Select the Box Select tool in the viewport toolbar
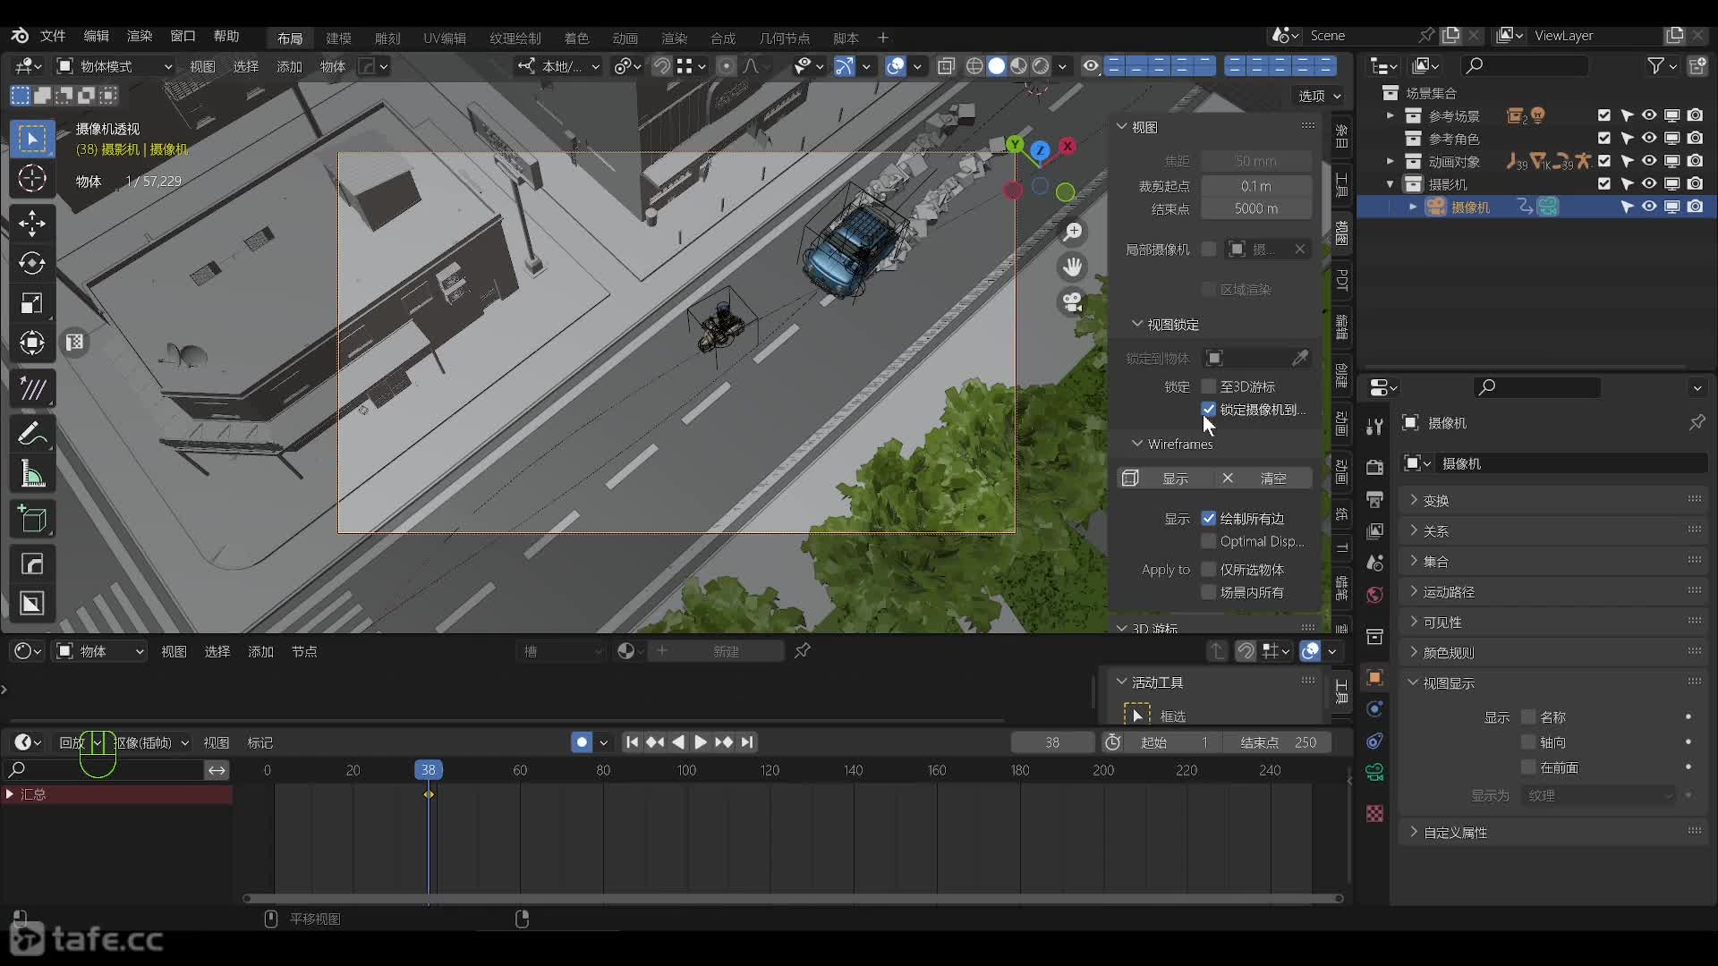1718x966 pixels. click(x=32, y=139)
